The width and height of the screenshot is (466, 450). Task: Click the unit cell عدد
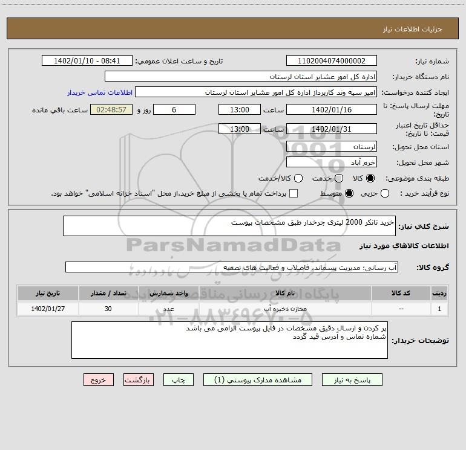[x=168, y=309]
